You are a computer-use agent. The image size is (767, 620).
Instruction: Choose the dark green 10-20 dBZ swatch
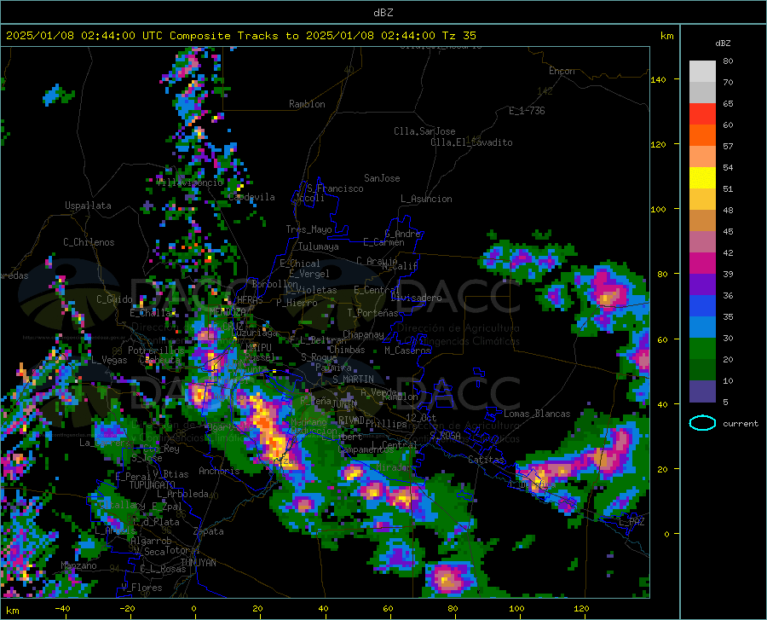[702, 369]
